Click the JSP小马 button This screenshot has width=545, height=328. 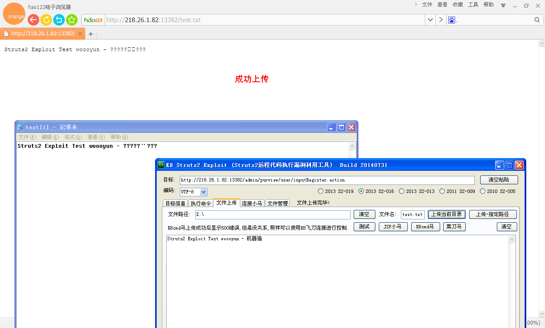point(393,227)
